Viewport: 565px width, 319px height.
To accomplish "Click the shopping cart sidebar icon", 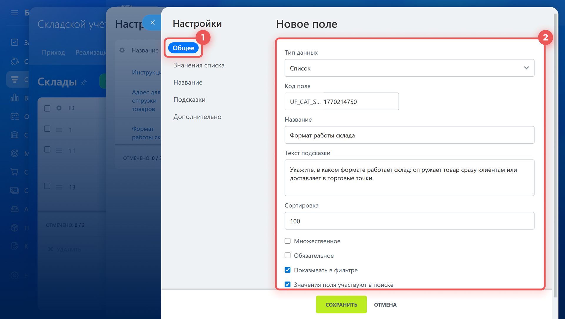I will (14, 172).
